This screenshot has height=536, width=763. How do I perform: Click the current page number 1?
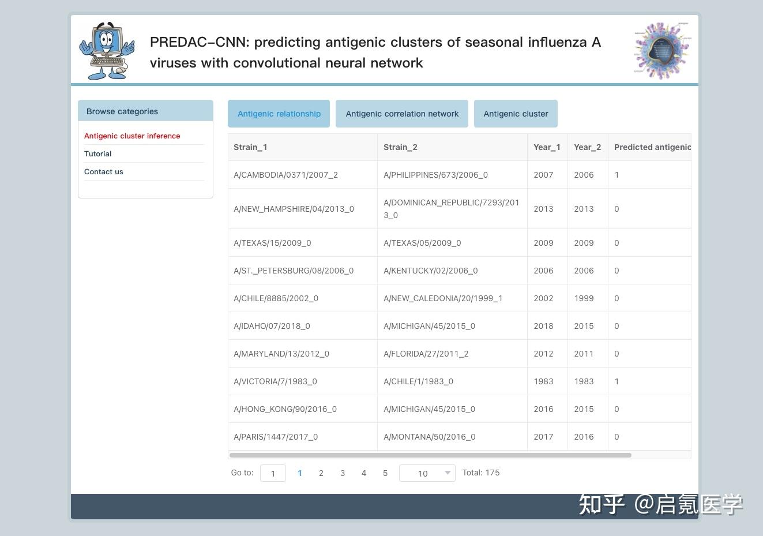coord(300,473)
